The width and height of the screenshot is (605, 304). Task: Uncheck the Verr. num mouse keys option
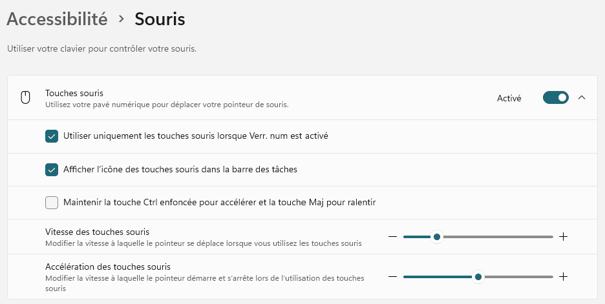(52, 136)
